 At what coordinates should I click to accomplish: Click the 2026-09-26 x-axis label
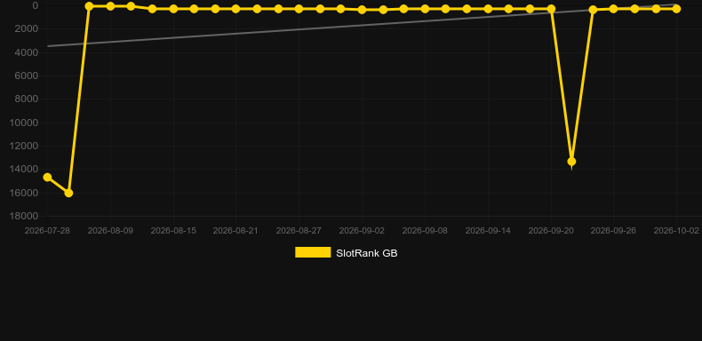[613, 231]
